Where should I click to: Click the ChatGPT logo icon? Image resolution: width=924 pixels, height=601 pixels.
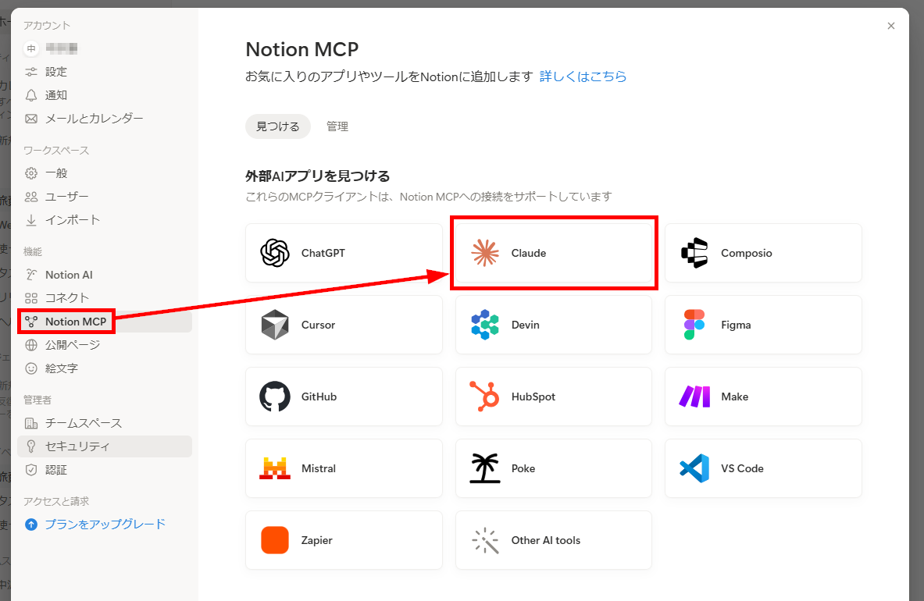pyautogui.click(x=275, y=253)
